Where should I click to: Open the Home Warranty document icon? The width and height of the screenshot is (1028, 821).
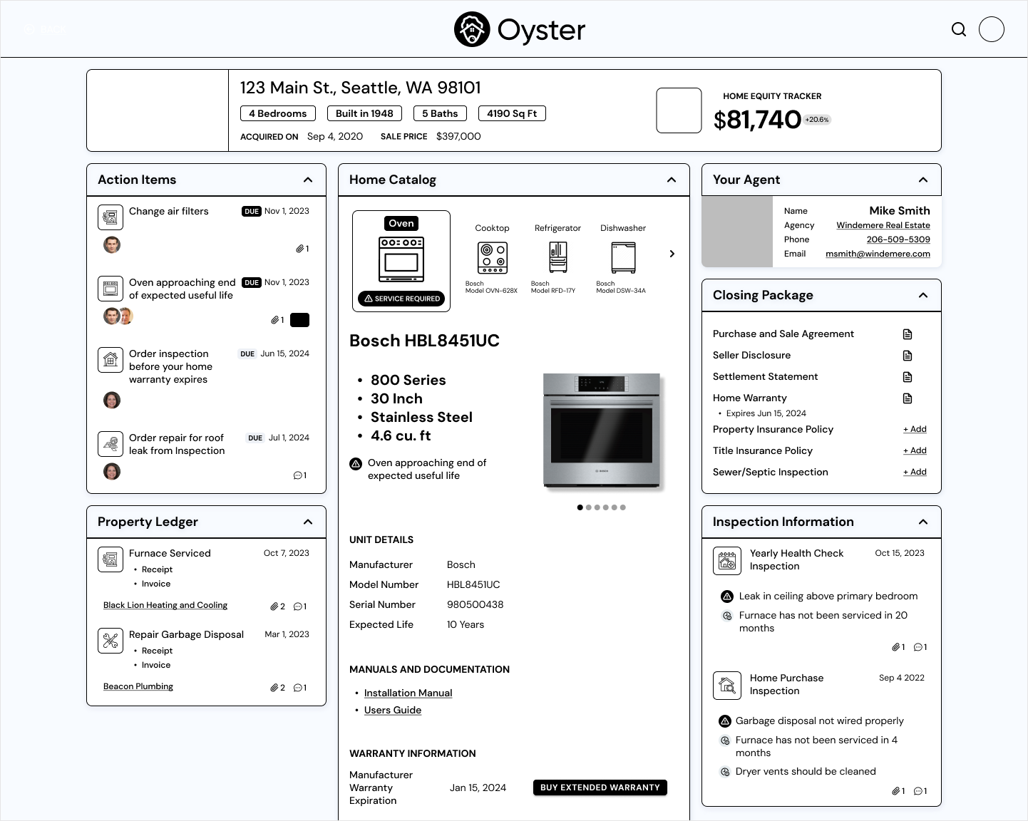tap(908, 398)
